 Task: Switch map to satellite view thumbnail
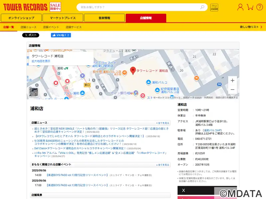(34, 92)
